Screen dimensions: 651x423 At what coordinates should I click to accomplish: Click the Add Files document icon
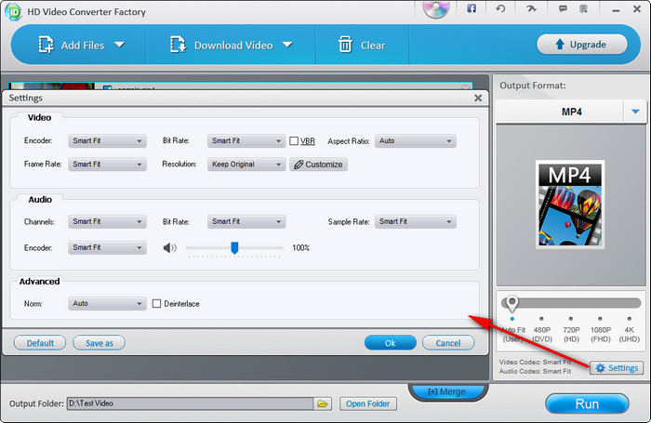(46, 45)
